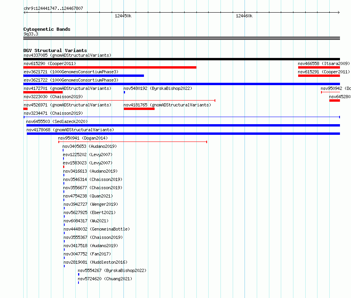This screenshot has width=351, height=298.
Task: Click the blue esv3621721 variant bar
Action: (x=84, y=76)
